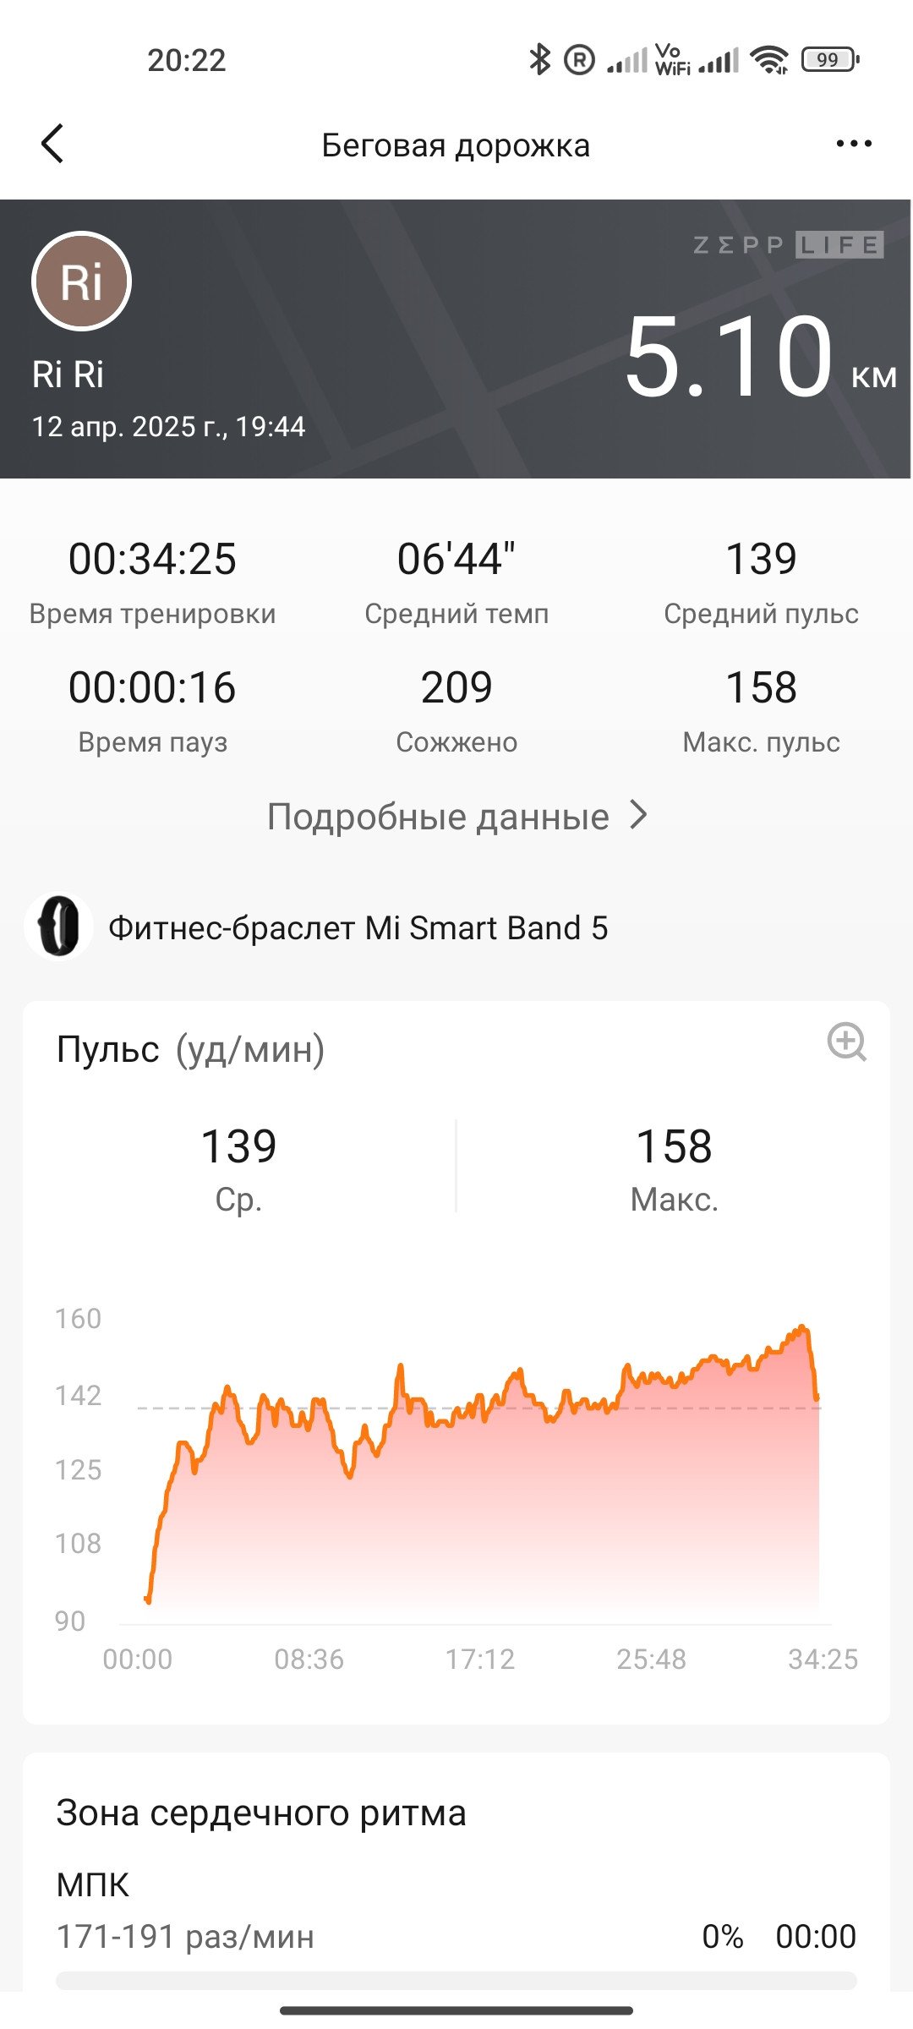Expand Подробные данные chevron arrow
This screenshot has width=913, height=2029.
coord(639,815)
